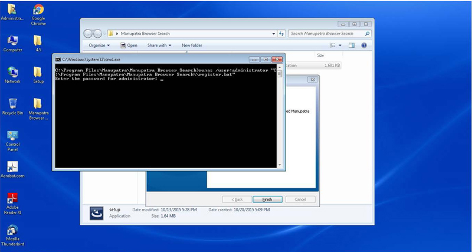The height and width of the screenshot is (252, 472).
Task: Click New folder in Explorer toolbar
Action: click(192, 45)
